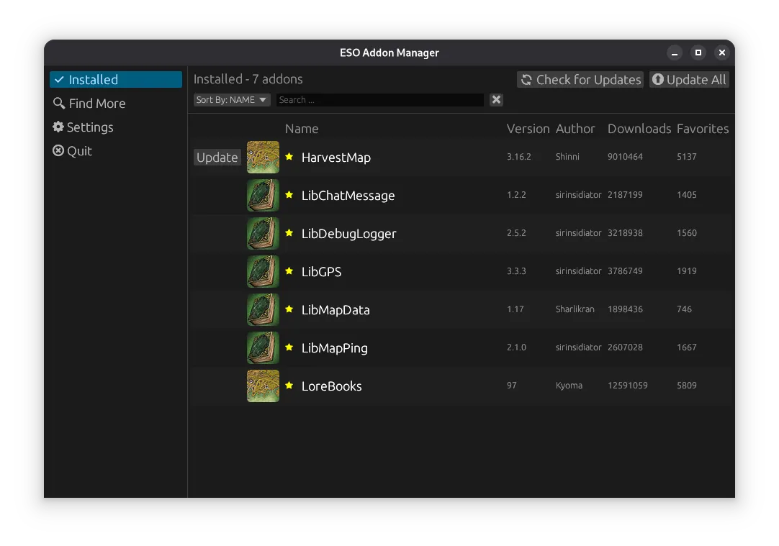Update the HarvestMap addon
The image size is (779, 546).
pos(217,158)
